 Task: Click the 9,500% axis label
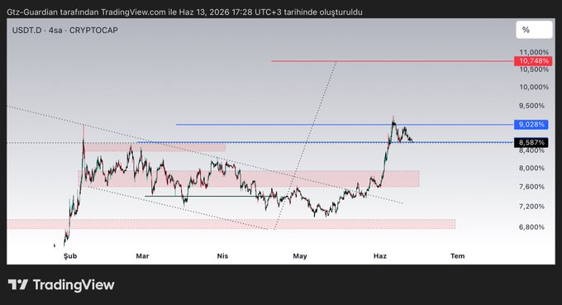click(x=531, y=106)
